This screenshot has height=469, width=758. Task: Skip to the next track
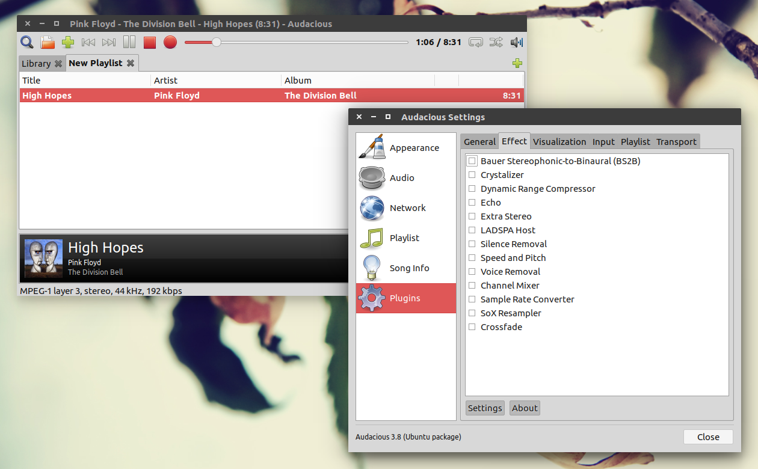[109, 42]
